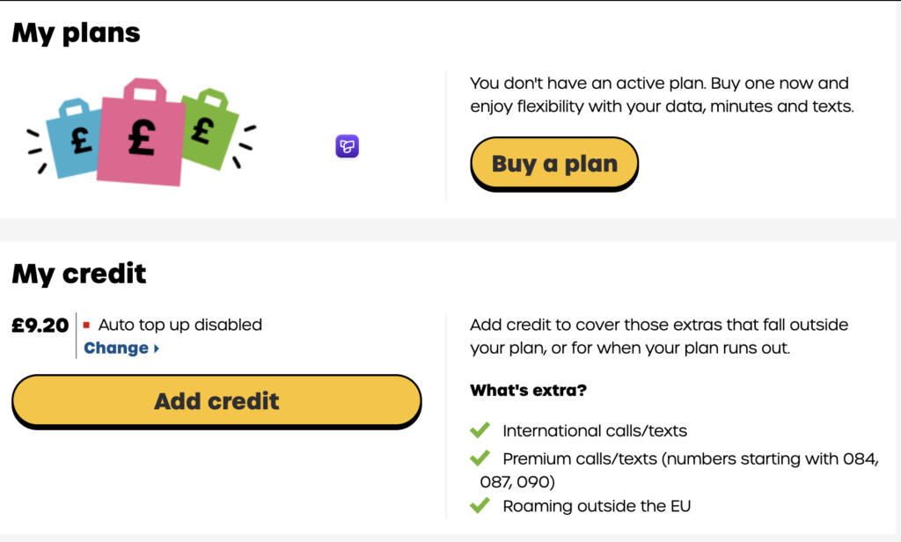Select the My plans heading
The width and height of the screenshot is (901, 542).
click(76, 33)
